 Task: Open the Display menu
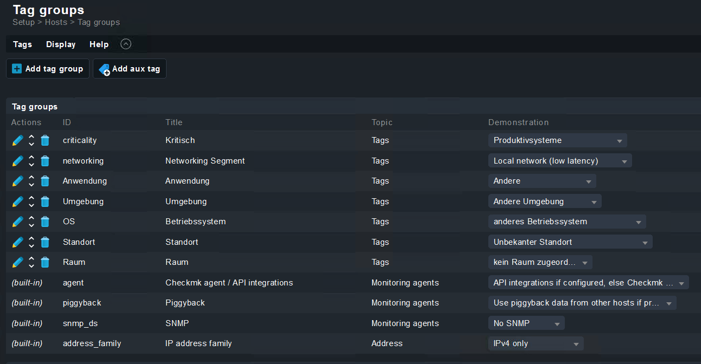[x=61, y=44]
